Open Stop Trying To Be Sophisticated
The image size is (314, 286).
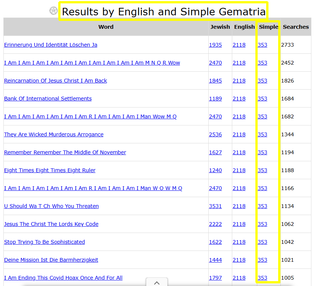click(44, 242)
